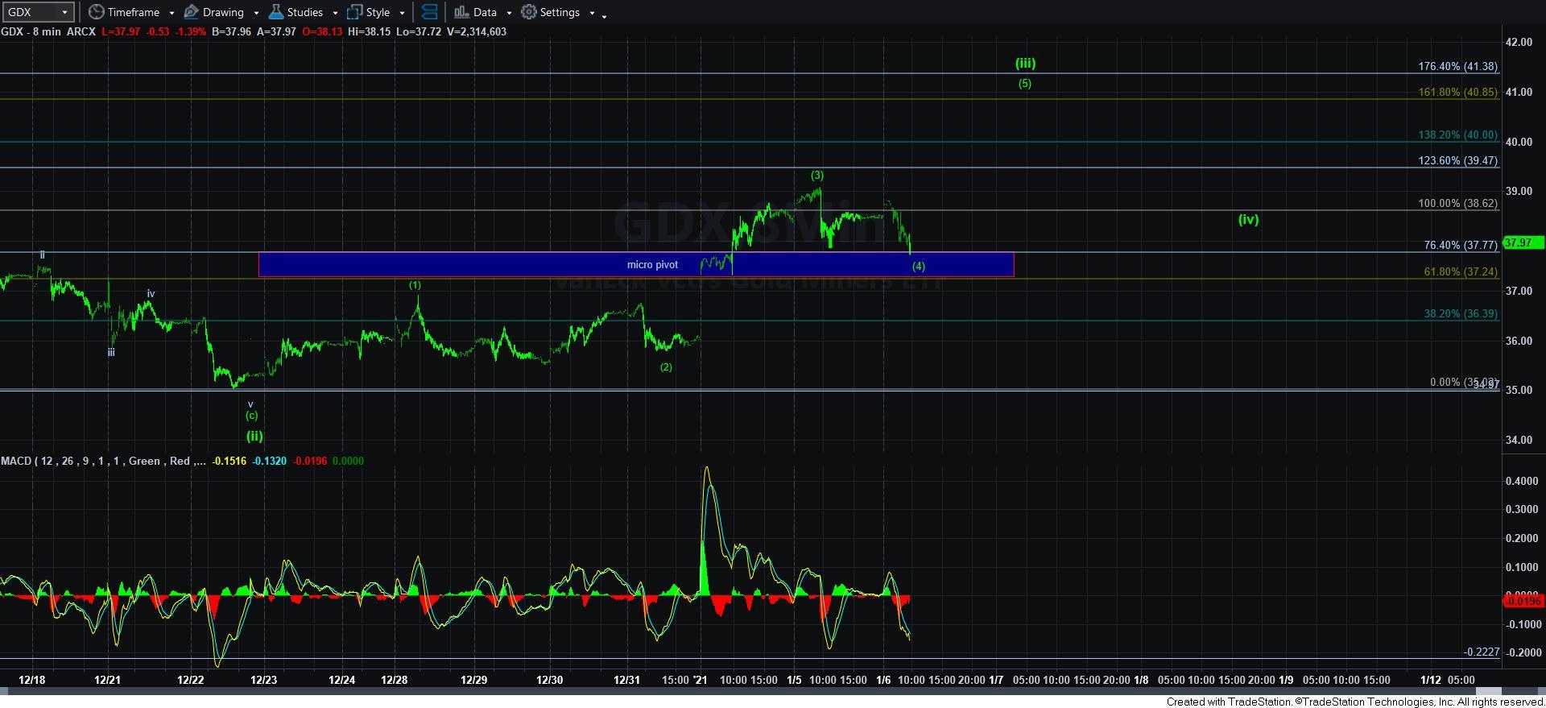This screenshot has height=708, width=1546.
Task: Click the green (4) wave label
Action: [x=918, y=267]
